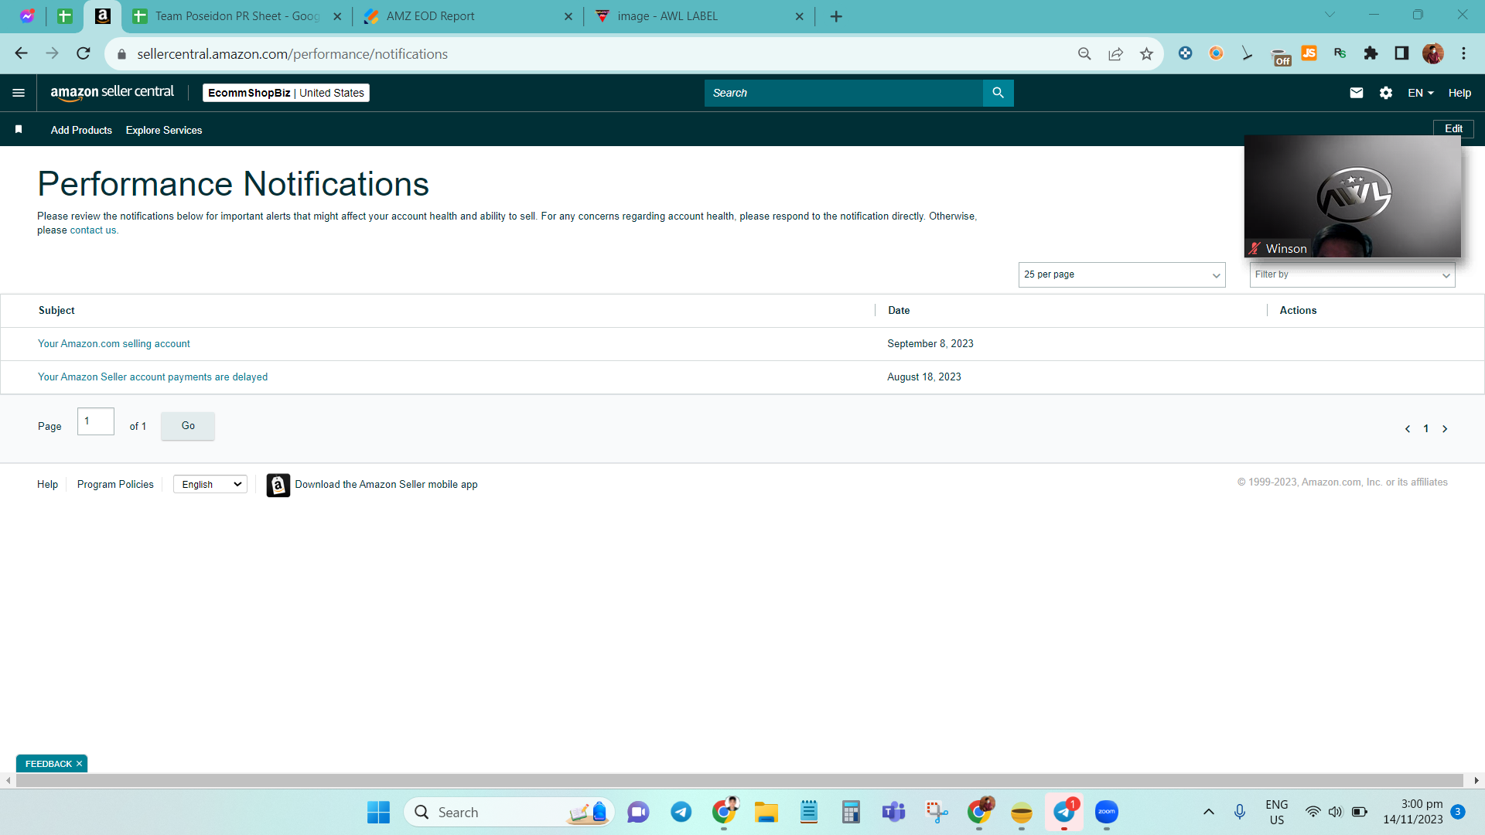The width and height of the screenshot is (1485, 835).
Task: Click the amazon seller central logo
Action: tap(112, 92)
